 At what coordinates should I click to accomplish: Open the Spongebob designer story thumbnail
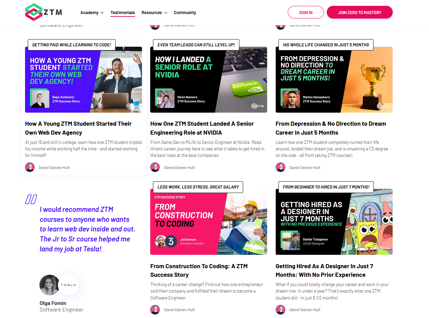point(334,222)
